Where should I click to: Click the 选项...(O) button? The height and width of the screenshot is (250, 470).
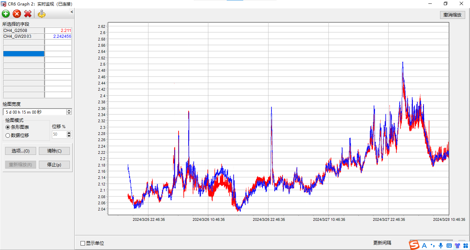[21, 151]
